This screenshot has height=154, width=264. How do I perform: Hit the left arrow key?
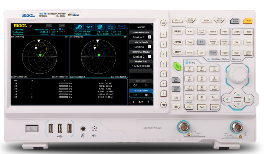(227, 99)
